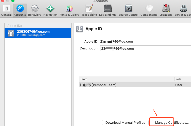Select the Accounts preferences pane
The image size is (191, 126).
click(20, 11)
